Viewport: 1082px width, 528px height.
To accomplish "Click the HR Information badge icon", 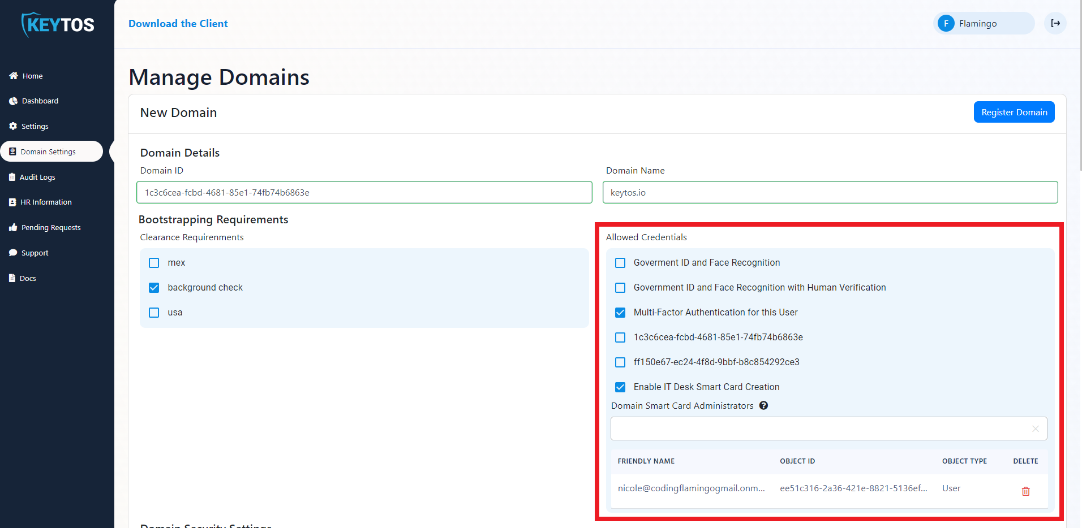I will click(12, 202).
